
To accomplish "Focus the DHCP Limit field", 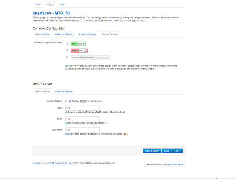I will click(82, 119).
